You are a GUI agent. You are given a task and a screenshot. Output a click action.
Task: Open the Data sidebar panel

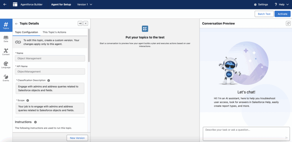coord(6,39)
